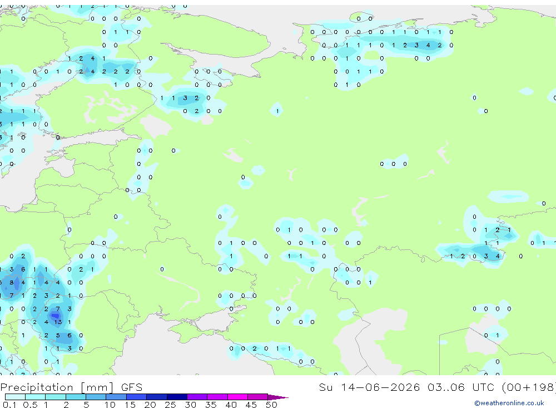This screenshot has height=408, width=556.
Task: Click the '50' legend scale label
Action: click(x=271, y=405)
